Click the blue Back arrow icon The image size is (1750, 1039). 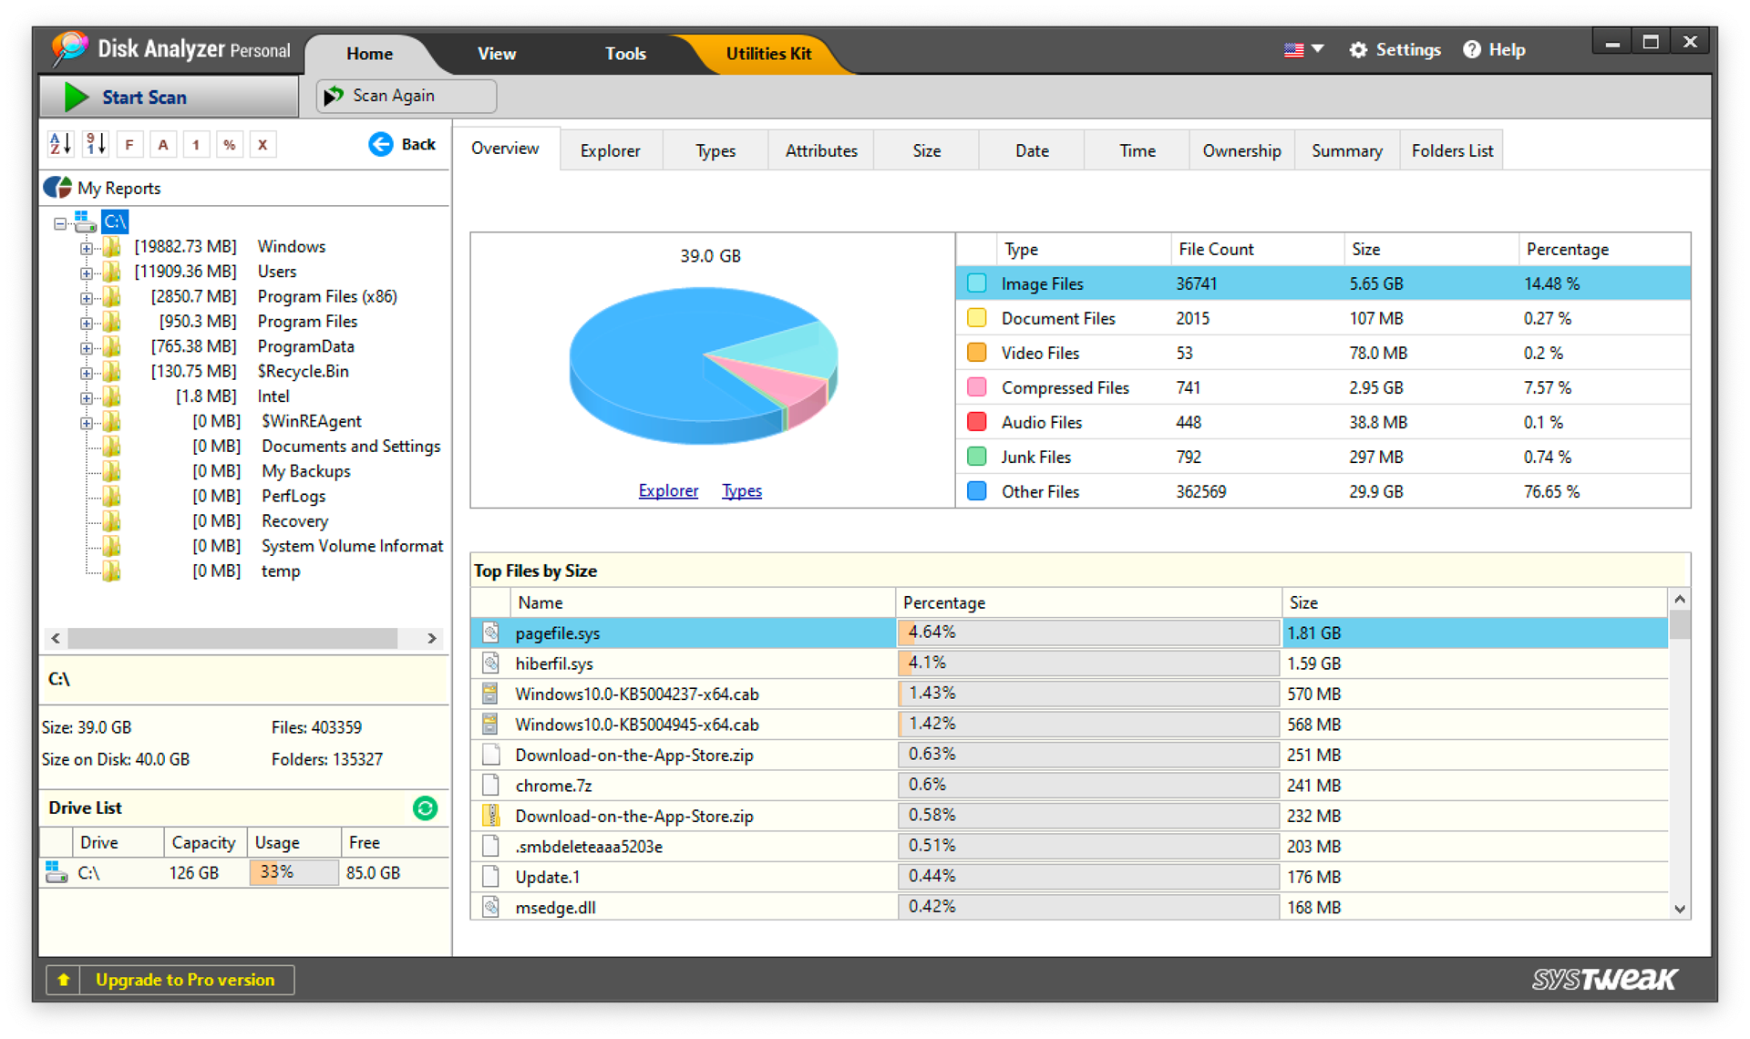[381, 144]
